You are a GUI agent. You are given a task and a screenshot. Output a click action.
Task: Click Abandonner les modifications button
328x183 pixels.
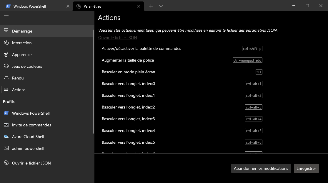[x=261, y=168]
